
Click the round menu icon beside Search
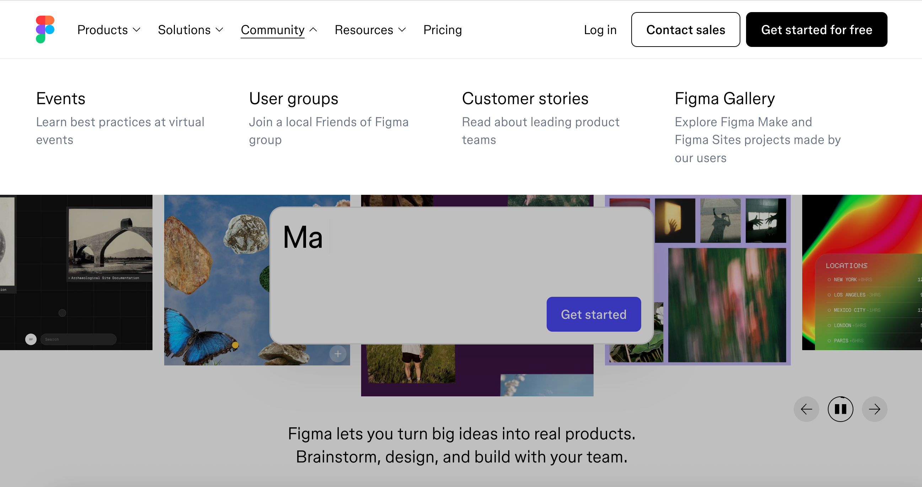click(x=31, y=339)
